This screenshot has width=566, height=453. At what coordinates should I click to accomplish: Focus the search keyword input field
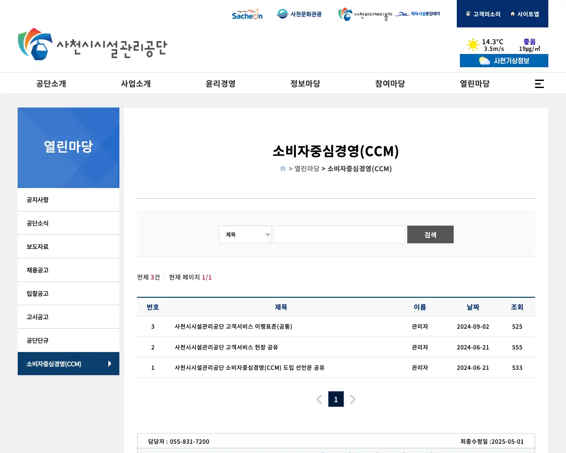click(339, 234)
